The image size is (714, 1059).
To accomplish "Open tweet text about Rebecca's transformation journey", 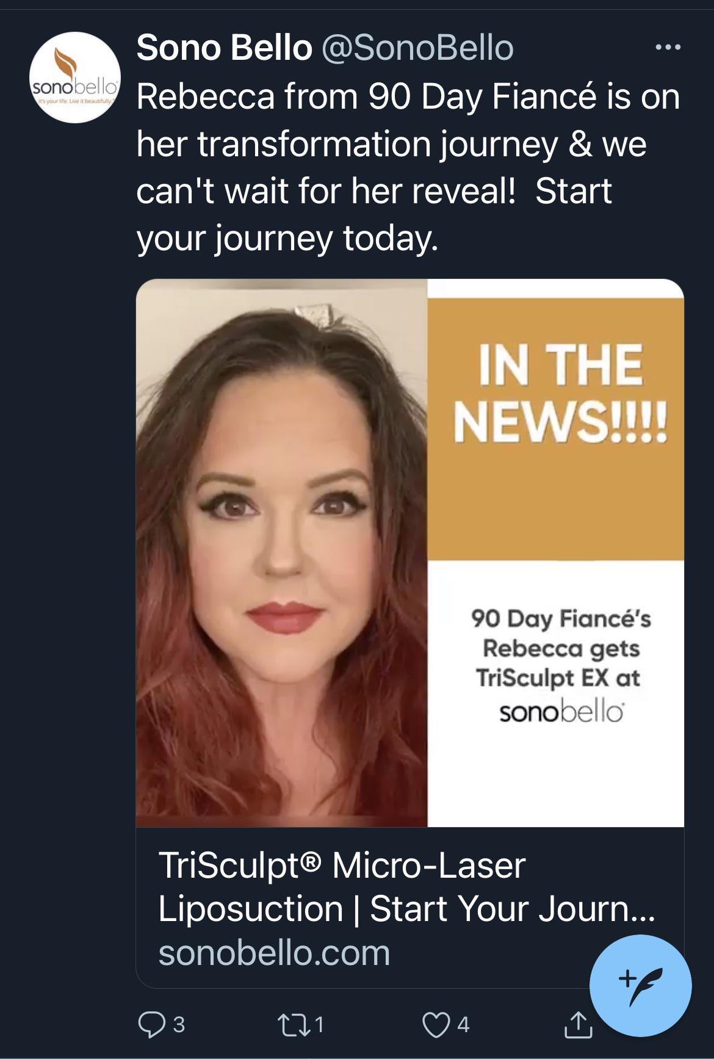I will pos(408,167).
